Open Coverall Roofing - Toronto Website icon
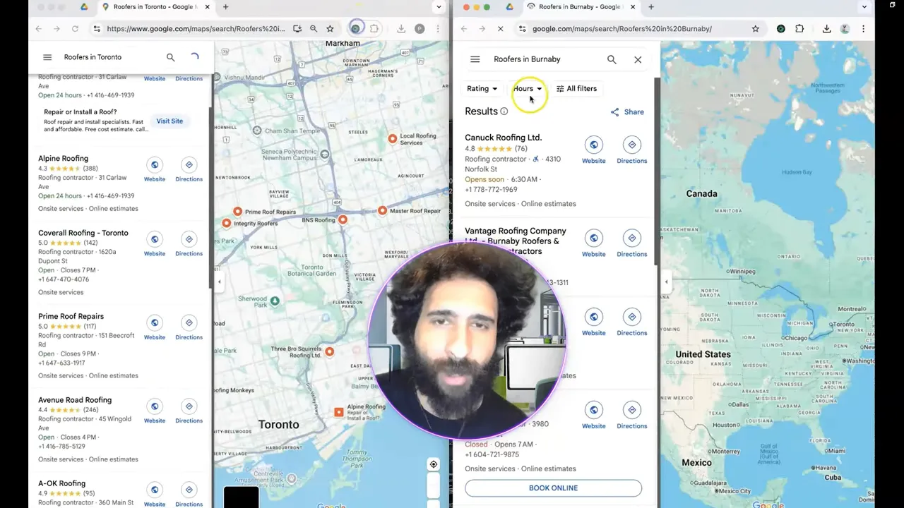 click(155, 239)
